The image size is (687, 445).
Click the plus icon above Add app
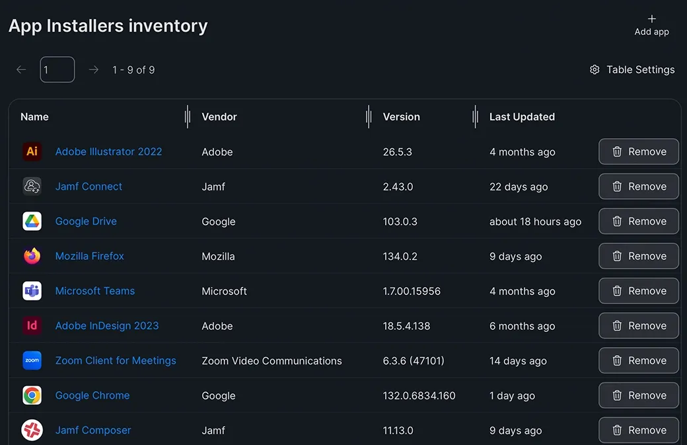[x=651, y=19]
